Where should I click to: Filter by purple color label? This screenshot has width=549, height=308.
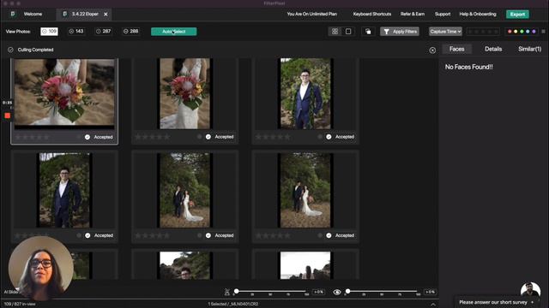coord(534,32)
